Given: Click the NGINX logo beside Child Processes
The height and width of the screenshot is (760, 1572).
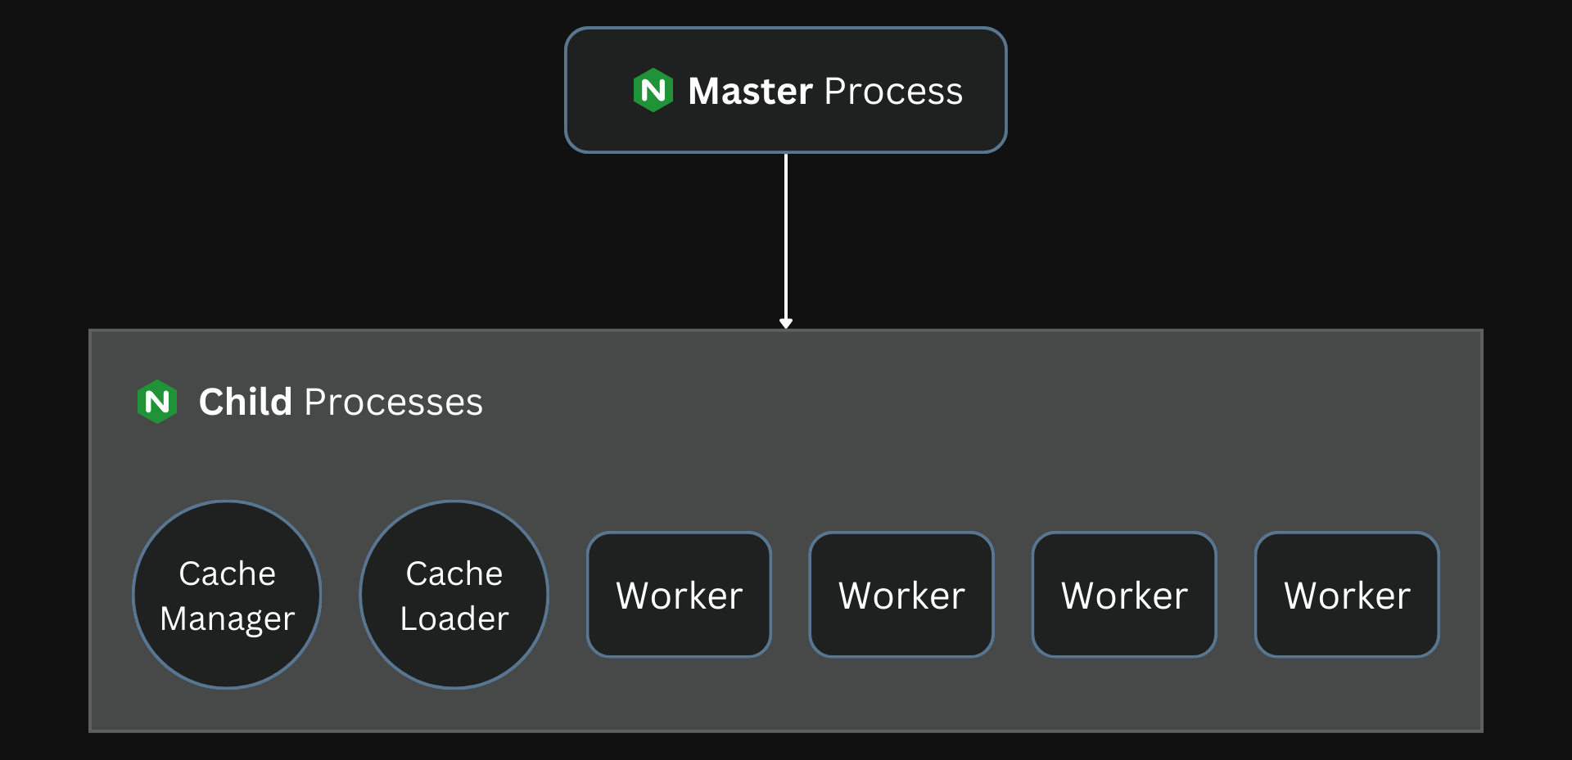Looking at the screenshot, I should click(157, 402).
